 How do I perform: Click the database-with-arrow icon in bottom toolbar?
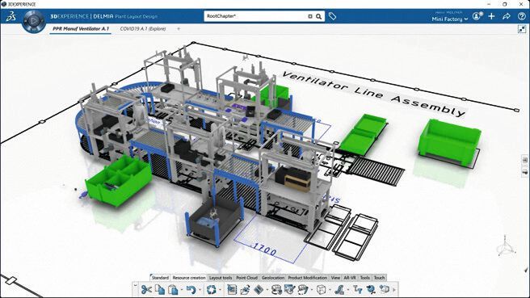point(276,290)
